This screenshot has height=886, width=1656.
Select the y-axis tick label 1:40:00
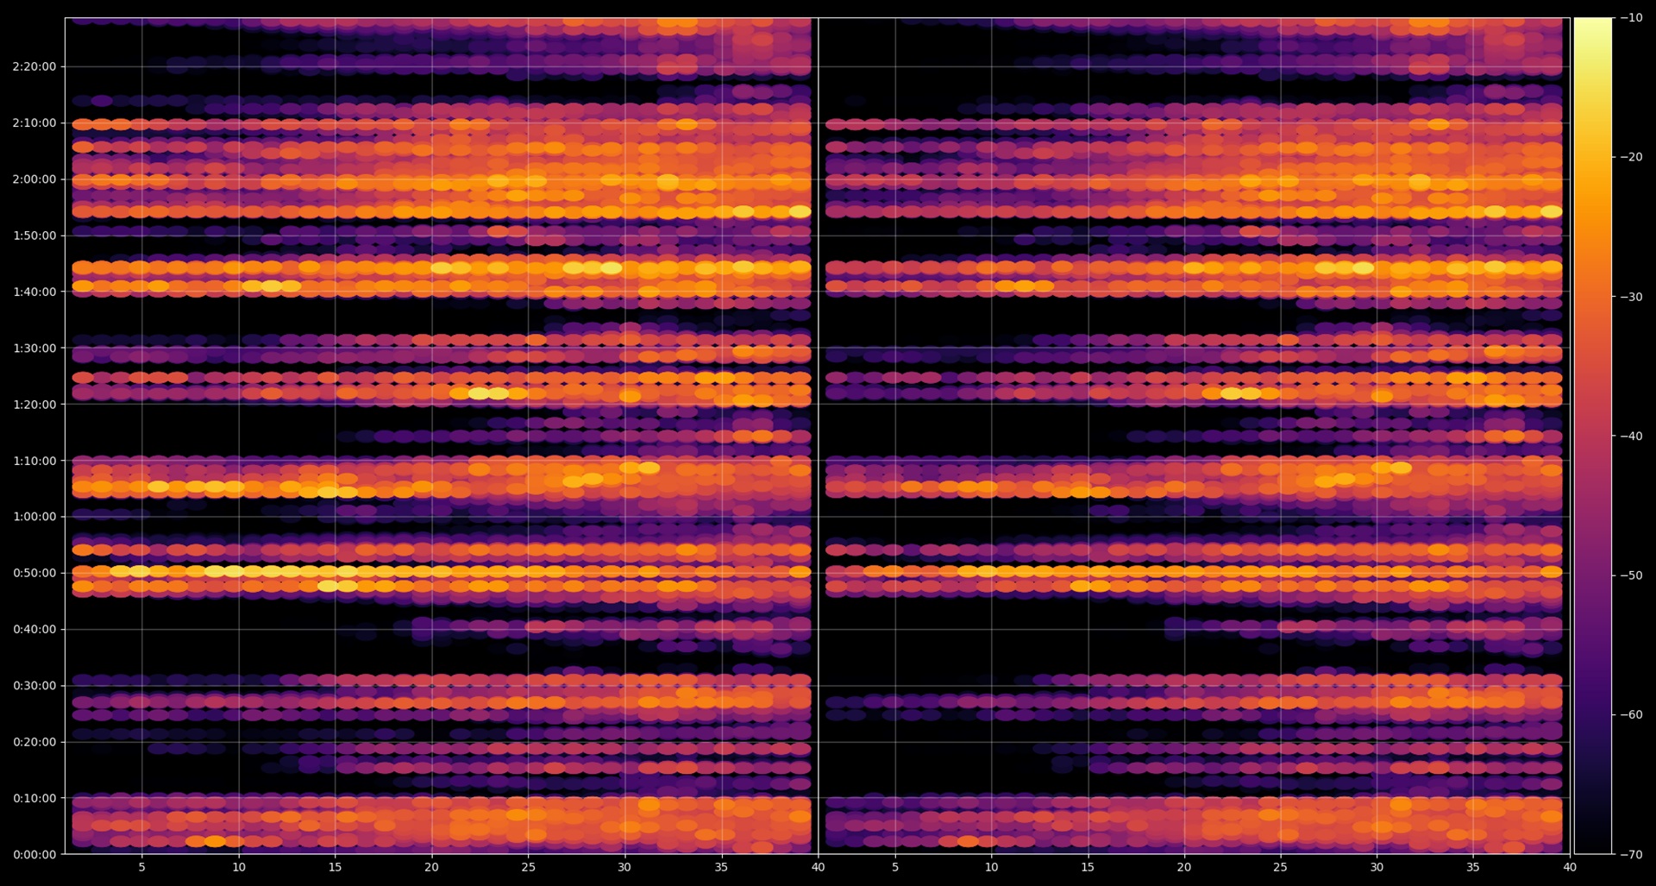click(x=34, y=292)
